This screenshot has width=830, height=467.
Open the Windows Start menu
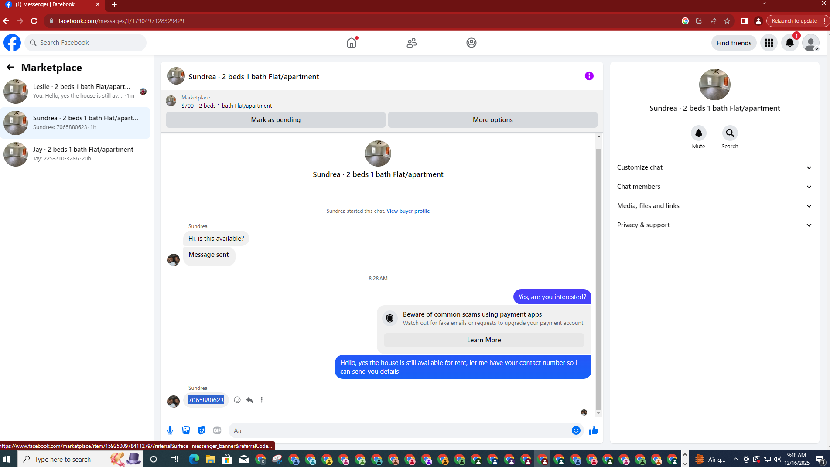tap(7, 459)
